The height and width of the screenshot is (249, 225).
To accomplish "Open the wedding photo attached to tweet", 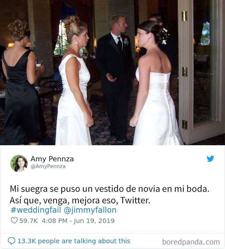I will pos(113,72).
